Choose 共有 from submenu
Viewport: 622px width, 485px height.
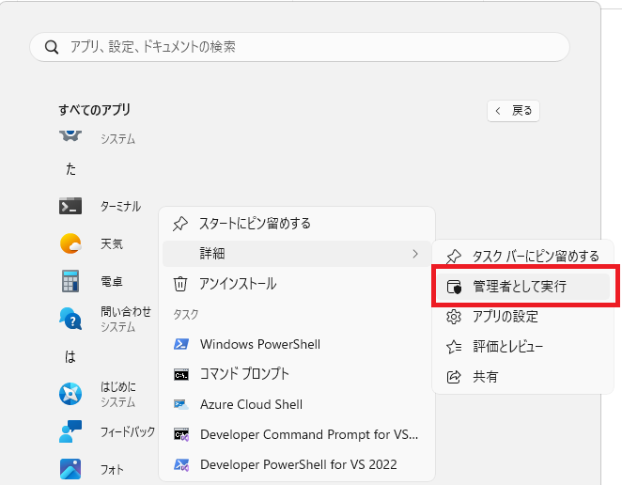522,377
